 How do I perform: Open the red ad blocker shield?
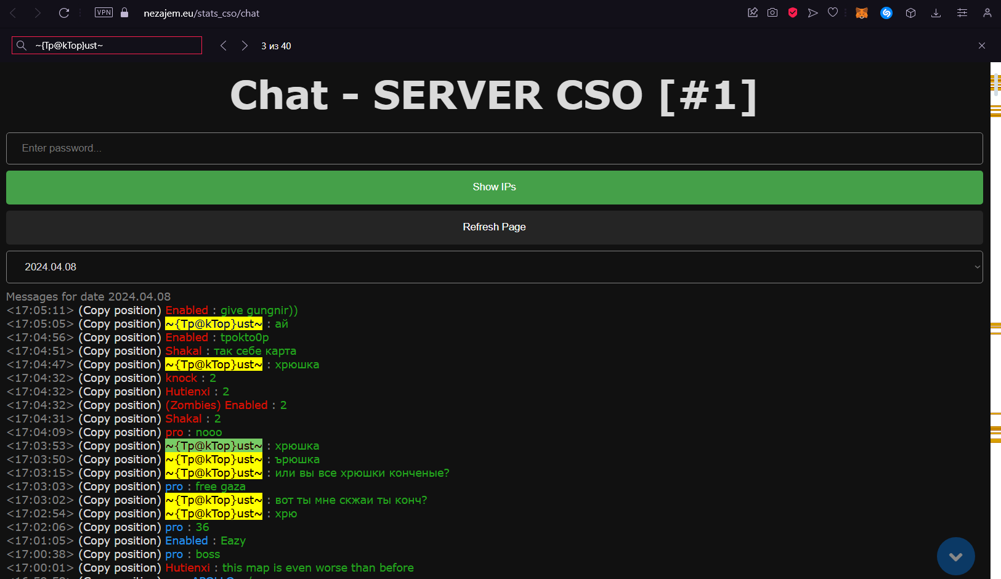[x=793, y=13]
